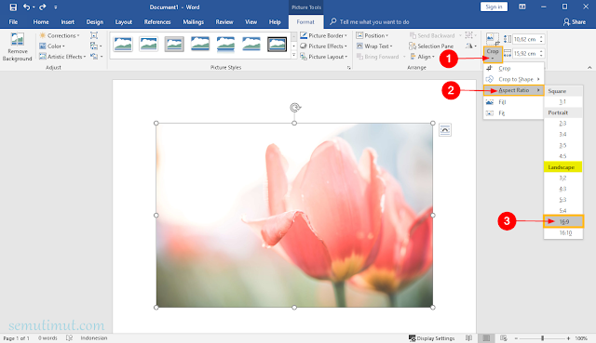
Task: Click the Tell me what you want to do box
Action: pos(370,22)
